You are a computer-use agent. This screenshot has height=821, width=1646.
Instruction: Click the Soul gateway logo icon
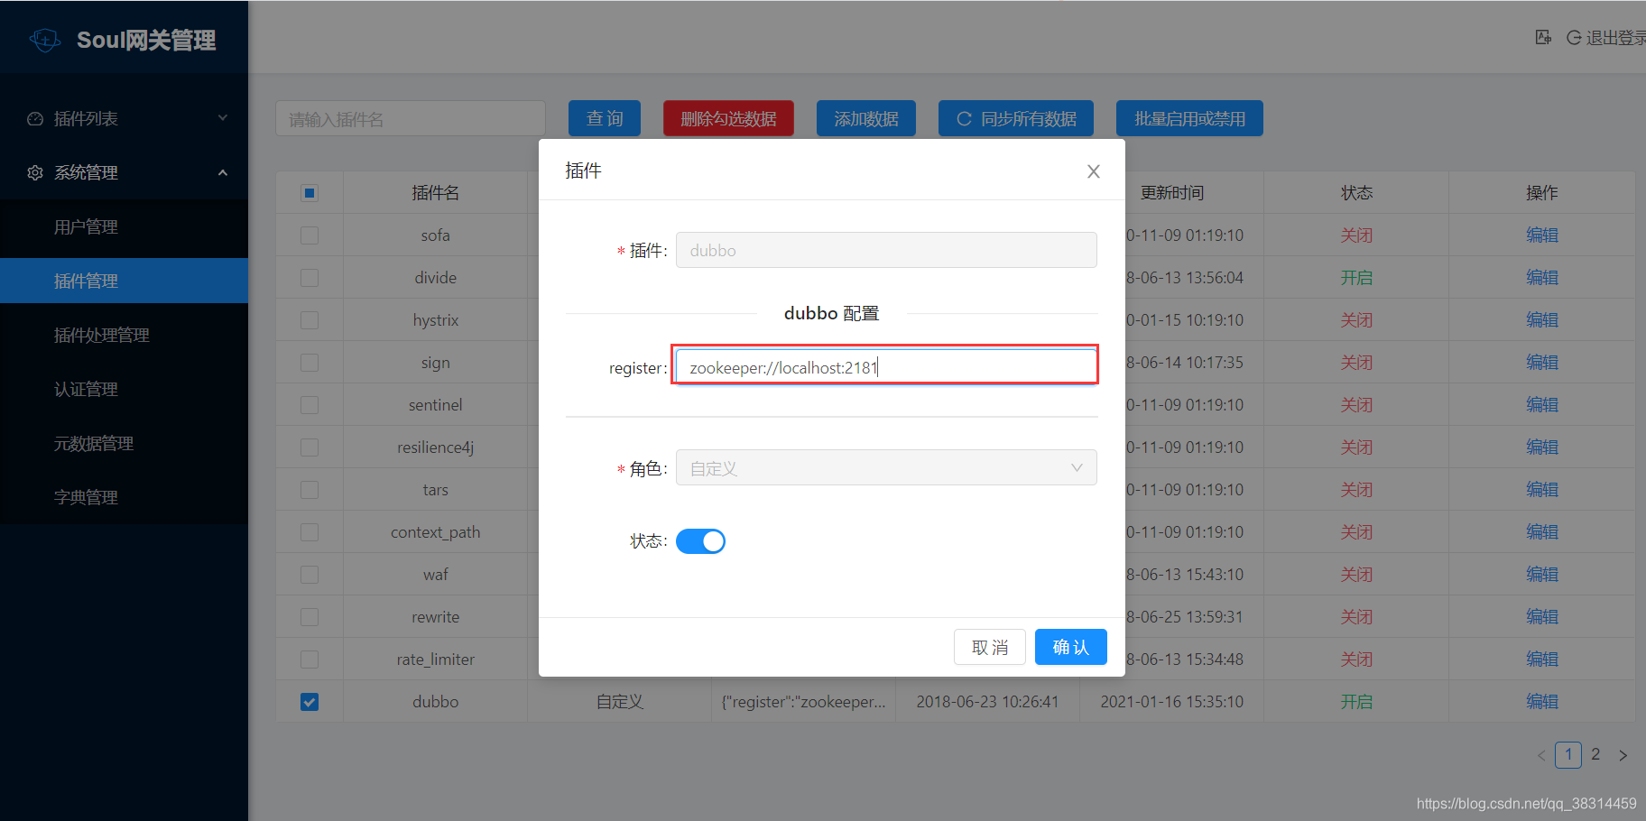tap(45, 40)
